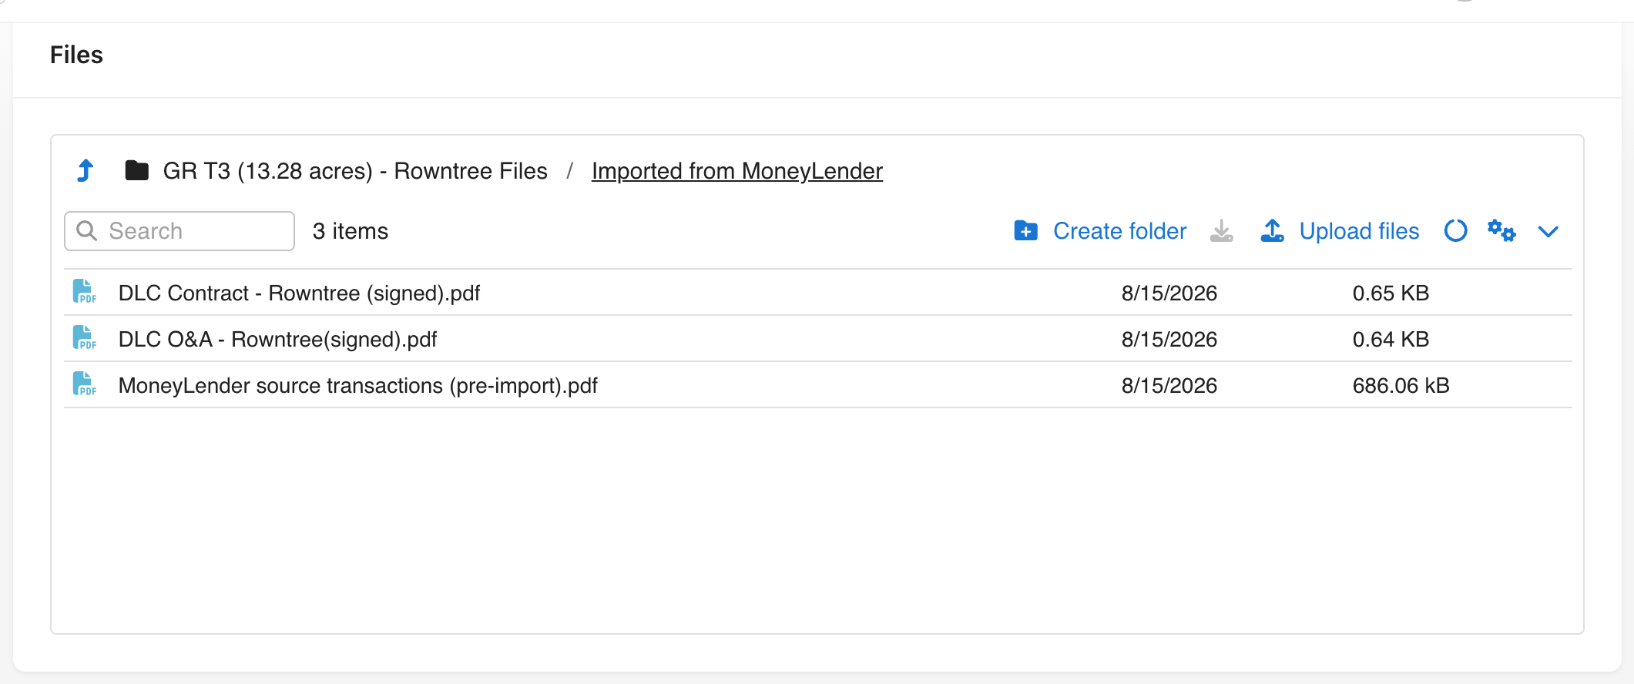
Task: Open file manager settings gears
Action: [x=1501, y=230]
